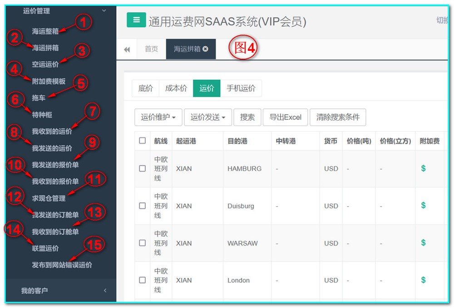Expand the 运价发送 dropdown

208,117
